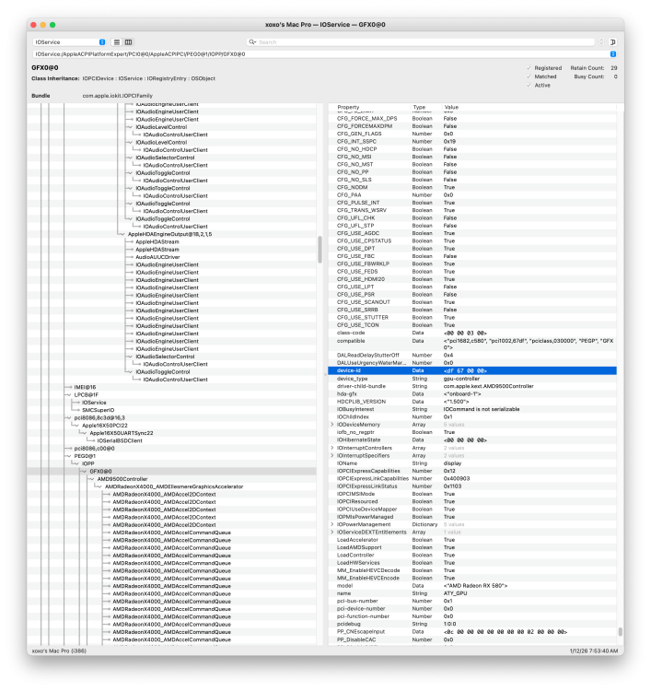This screenshot has width=651, height=691.
Task: Collapse the AMD9500Controller node
Action: [x=91, y=479]
